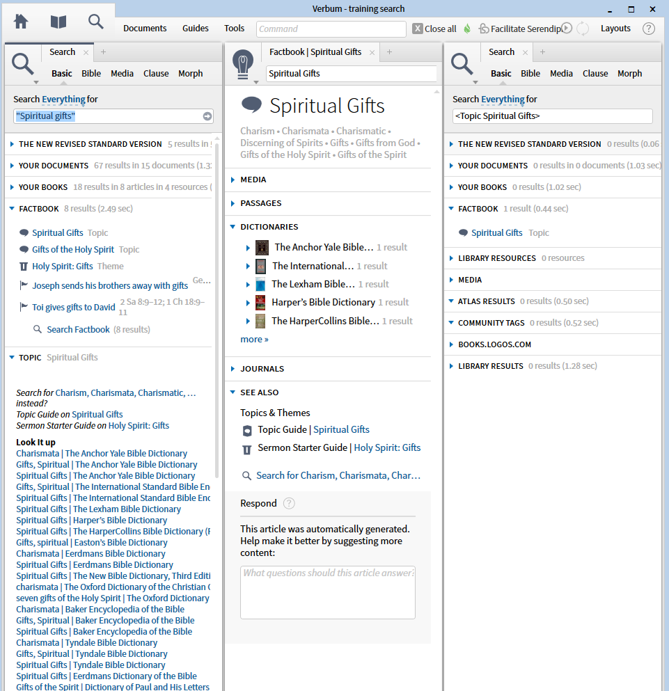The image size is (669, 691).
Task: Close the right Search tab
Action: click(525, 52)
